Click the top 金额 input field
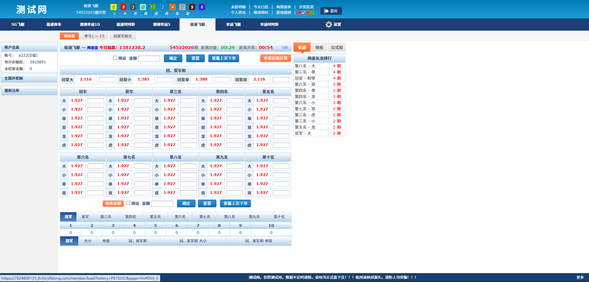 pyautogui.click(x=149, y=58)
